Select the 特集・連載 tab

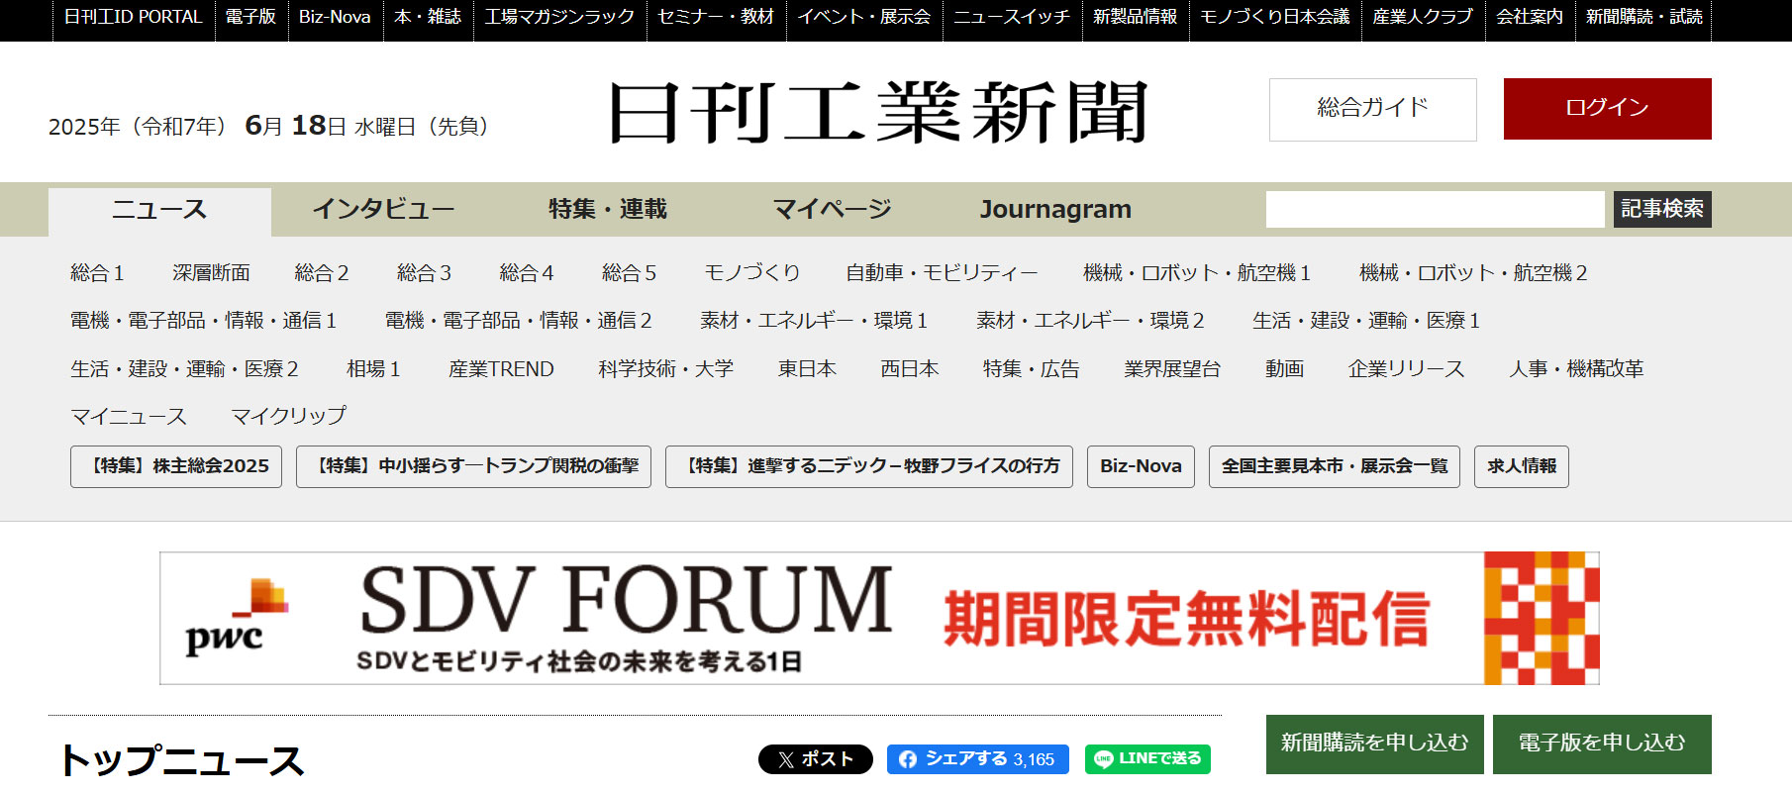click(x=608, y=209)
